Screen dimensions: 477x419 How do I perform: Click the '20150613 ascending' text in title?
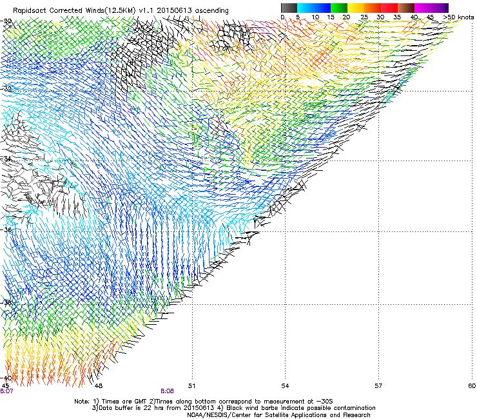coord(193,11)
